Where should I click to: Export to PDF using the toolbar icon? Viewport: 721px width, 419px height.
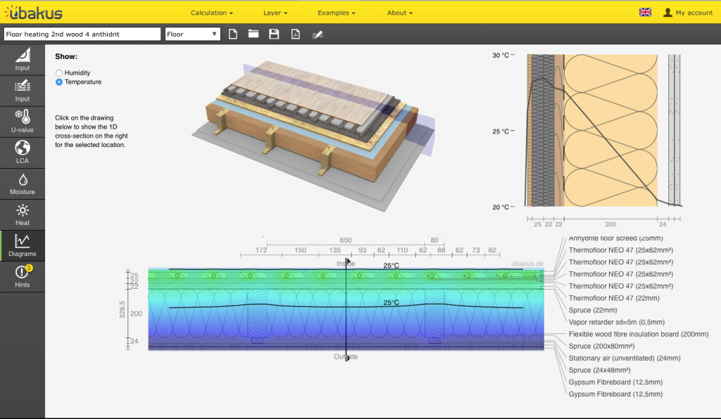coord(296,34)
